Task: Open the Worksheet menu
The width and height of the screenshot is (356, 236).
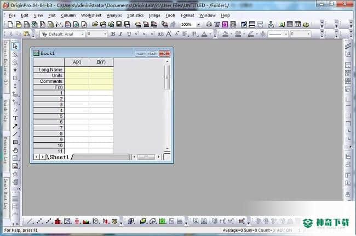Action: 91,15
